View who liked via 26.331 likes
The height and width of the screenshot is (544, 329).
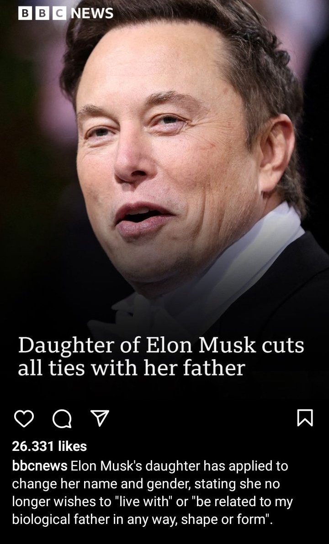49,446
